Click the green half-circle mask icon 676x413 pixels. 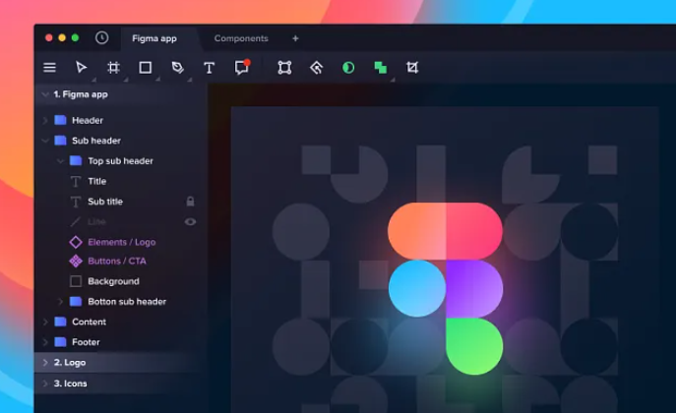point(348,68)
